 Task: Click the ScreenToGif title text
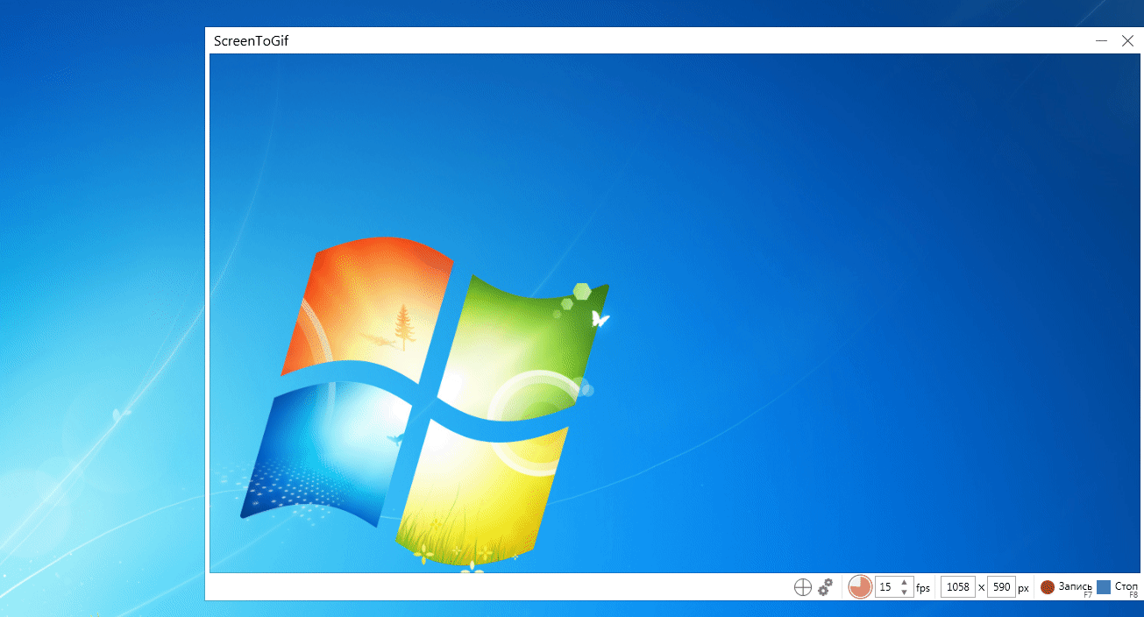(252, 40)
